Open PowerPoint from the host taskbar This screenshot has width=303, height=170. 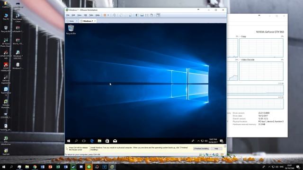pos(50,167)
